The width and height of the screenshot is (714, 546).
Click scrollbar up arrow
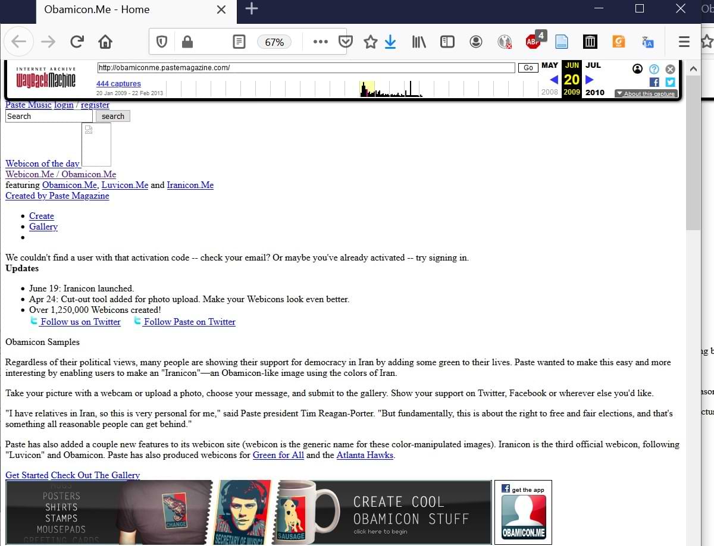[x=693, y=69]
